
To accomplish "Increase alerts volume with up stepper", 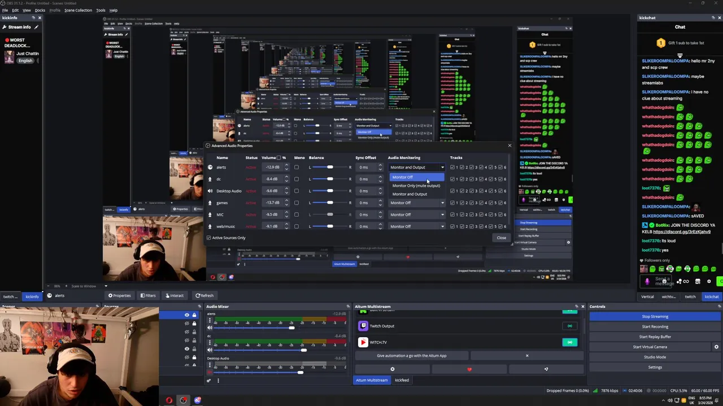I will tap(286, 166).
